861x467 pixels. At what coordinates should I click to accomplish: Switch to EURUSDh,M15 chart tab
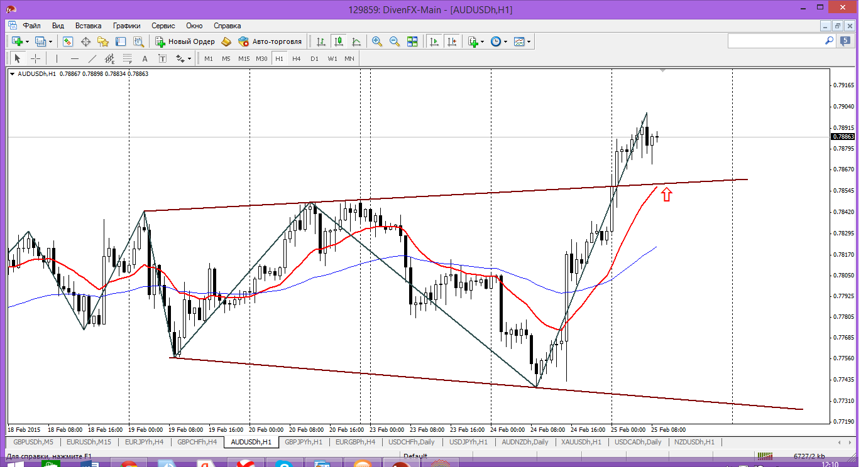pyautogui.click(x=89, y=442)
